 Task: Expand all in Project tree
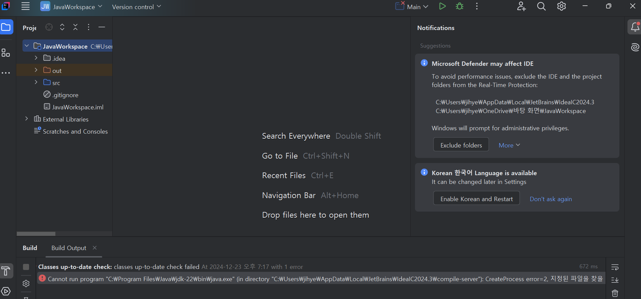click(62, 27)
